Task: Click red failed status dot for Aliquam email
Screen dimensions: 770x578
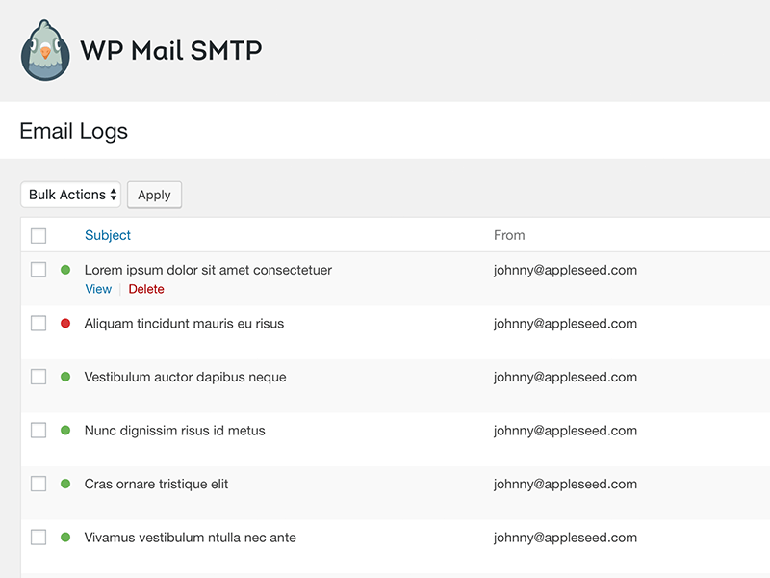Action: tap(65, 324)
